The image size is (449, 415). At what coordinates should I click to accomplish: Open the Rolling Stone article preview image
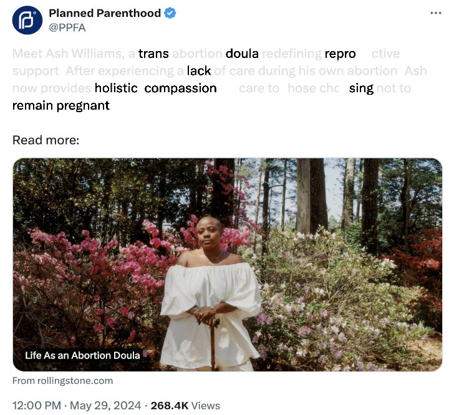click(227, 262)
